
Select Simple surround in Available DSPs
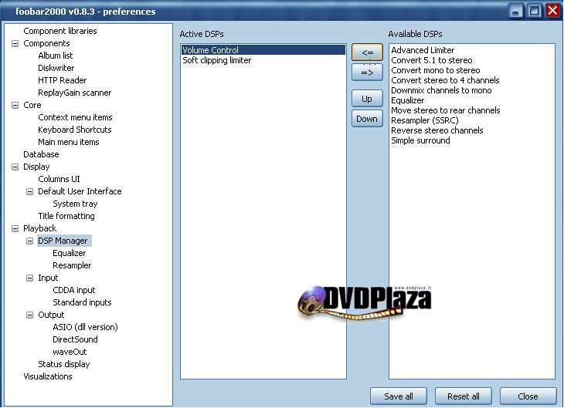point(420,140)
